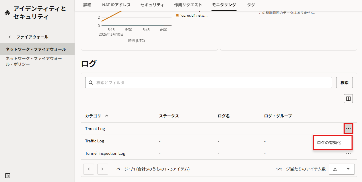Click the 検索 button
362x182 pixels.
click(344, 82)
